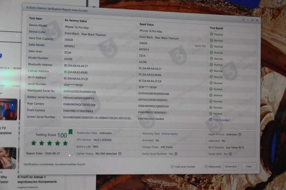The height and width of the screenshot is (190, 286).
Task: Click the Test Item column header
Action: point(35,19)
